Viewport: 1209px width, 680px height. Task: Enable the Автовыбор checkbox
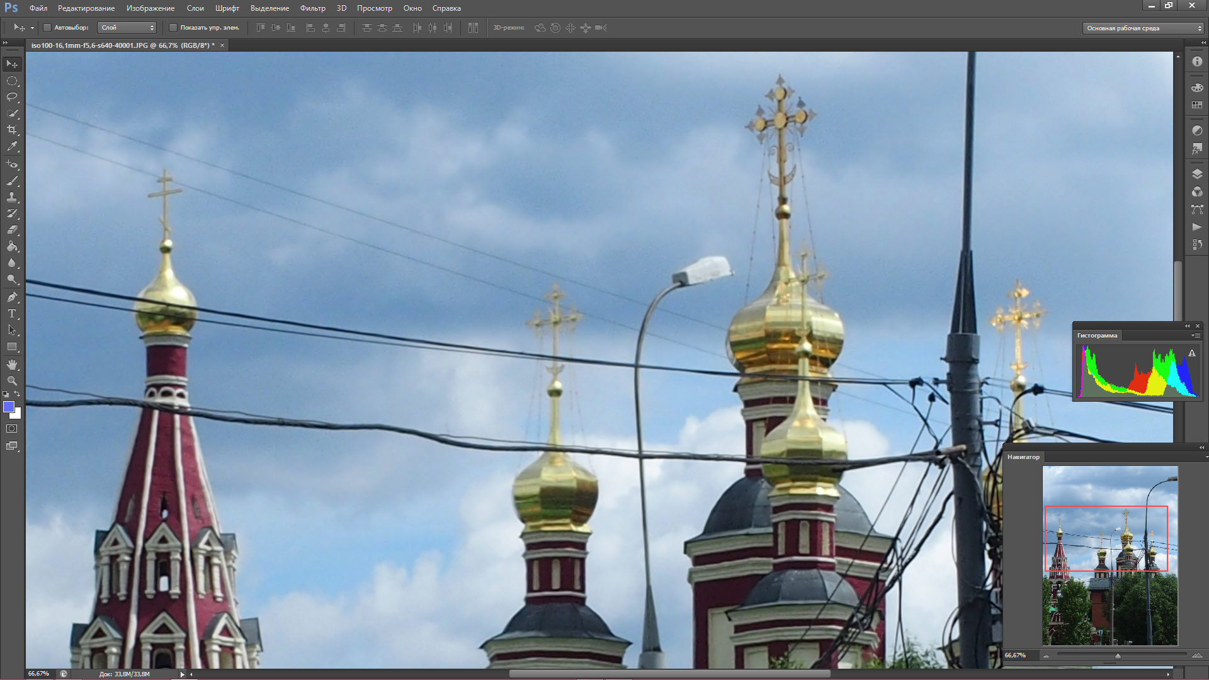click(x=47, y=28)
